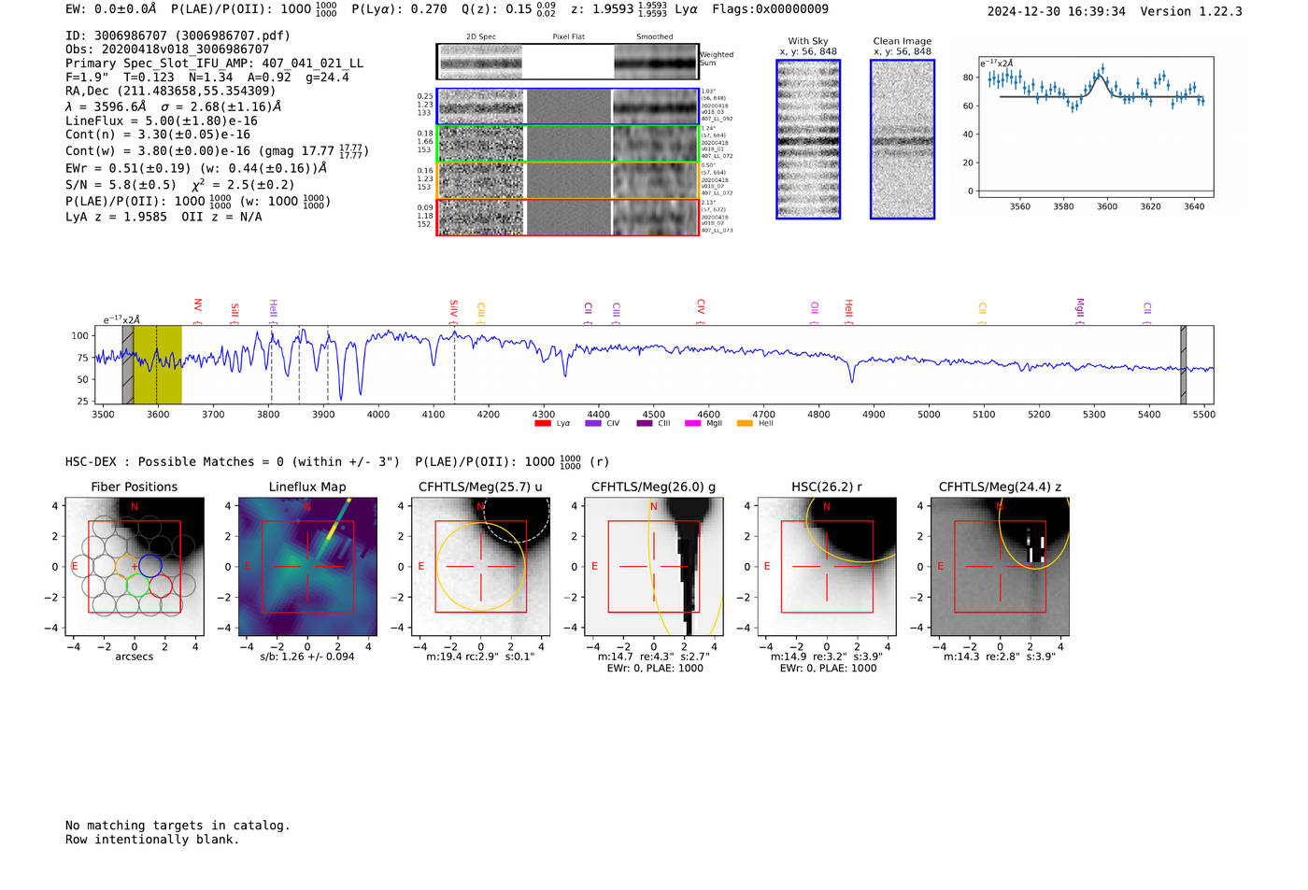The image size is (1308, 890).
Task: Click the green fiber circle in Fiber Positions
Action: pyautogui.click(x=138, y=586)
